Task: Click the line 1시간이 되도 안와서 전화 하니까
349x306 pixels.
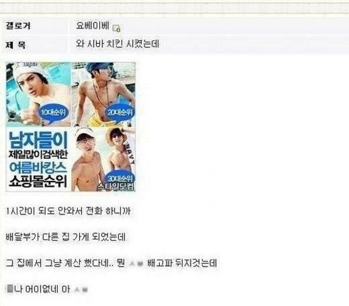Action: [69, 211]
